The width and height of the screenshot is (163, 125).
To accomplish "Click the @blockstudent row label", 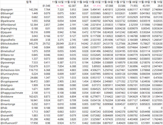I will click(x=10, y=44).
